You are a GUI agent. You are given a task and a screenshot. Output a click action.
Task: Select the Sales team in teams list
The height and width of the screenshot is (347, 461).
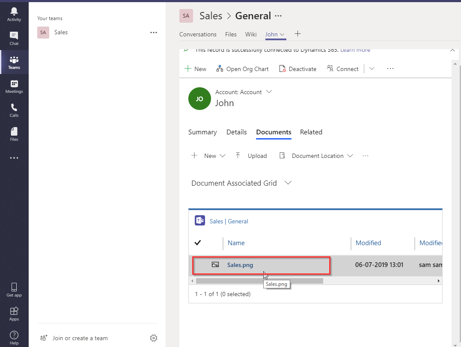click(x=97, y=33)
